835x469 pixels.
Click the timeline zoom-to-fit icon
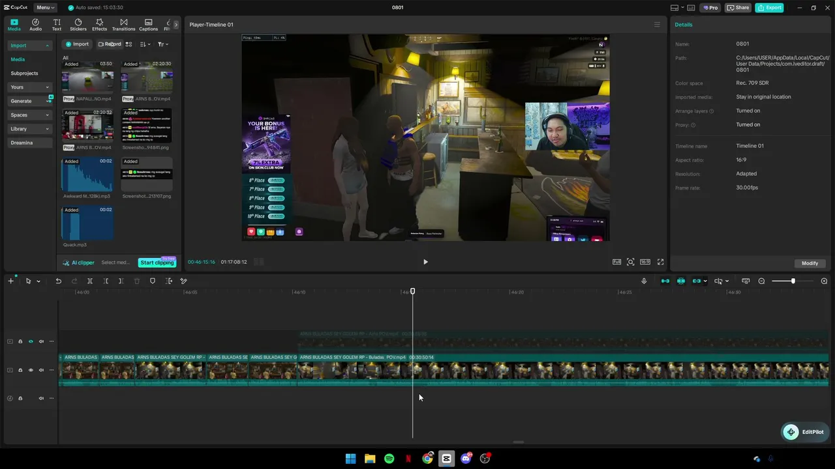pos(746,281)
